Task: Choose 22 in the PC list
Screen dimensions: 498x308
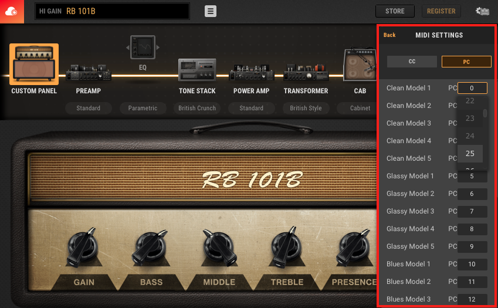Action: (470, 101)
